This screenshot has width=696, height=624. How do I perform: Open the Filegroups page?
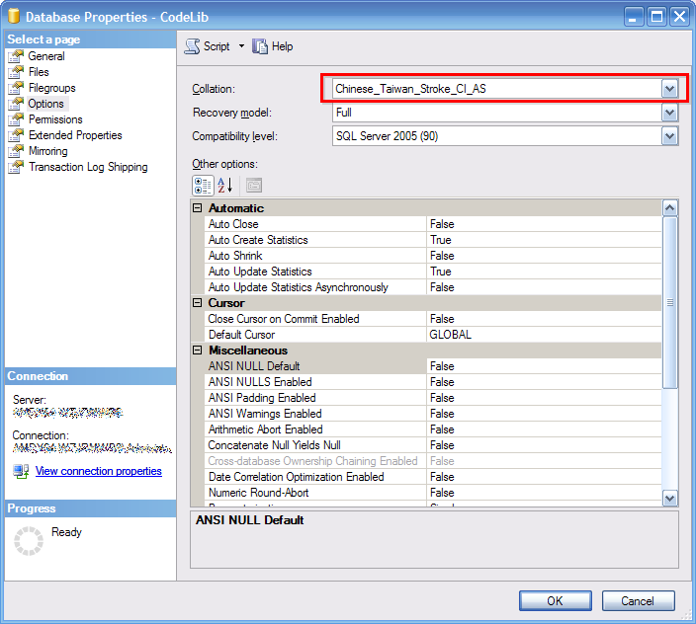(x=52, y=88)
